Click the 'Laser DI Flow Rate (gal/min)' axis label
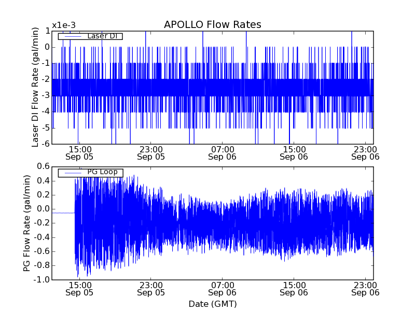 [35, 87]
